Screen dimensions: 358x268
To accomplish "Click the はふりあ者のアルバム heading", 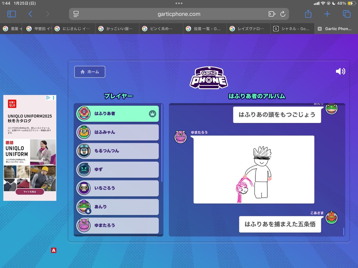I will (x=257, y=96).
